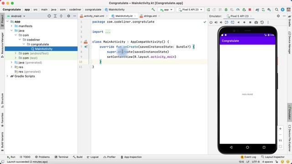Tap the phone Recents navigation button
This screenshot has width=292, height=164.
pyautogui.click(x=264, y=147)
